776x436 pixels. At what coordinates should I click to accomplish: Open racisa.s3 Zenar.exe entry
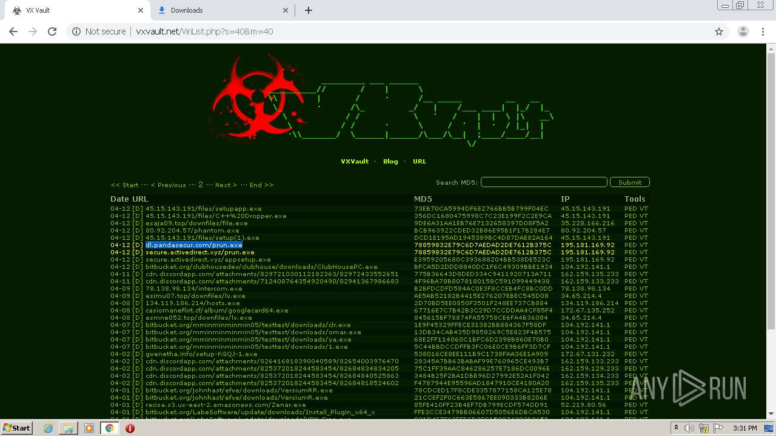pos(226,405)
